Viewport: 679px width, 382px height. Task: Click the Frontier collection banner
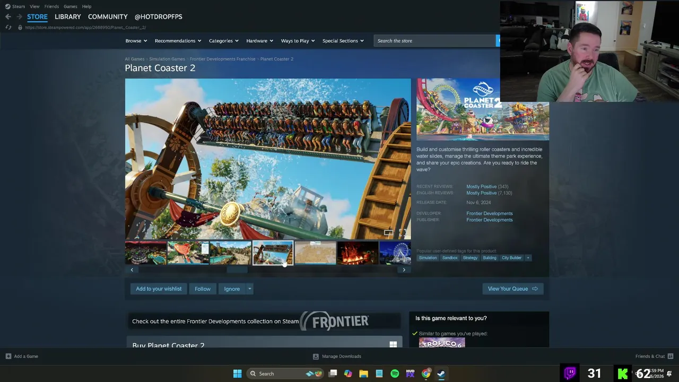(264, 321)
